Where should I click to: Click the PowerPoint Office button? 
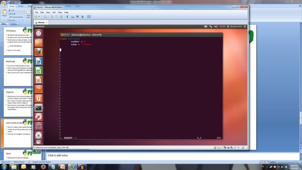3,3
